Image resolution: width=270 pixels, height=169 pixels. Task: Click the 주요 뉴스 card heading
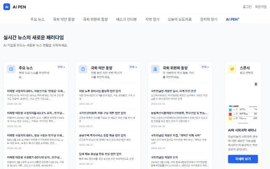[26, 68]
